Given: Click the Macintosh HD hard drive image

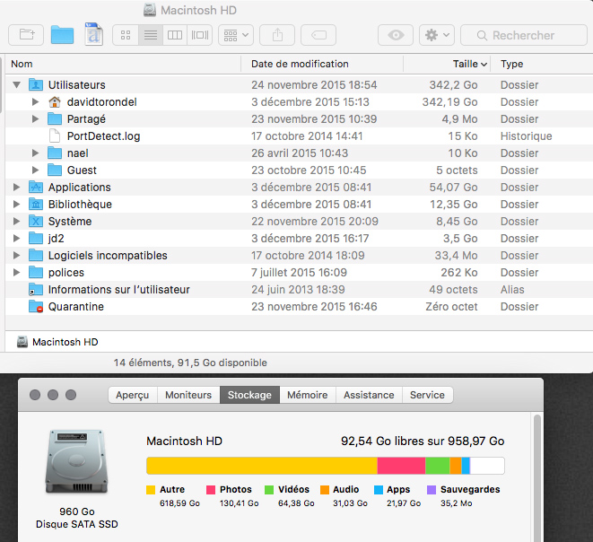Looking at the screenshot, I should click(77, 461).
